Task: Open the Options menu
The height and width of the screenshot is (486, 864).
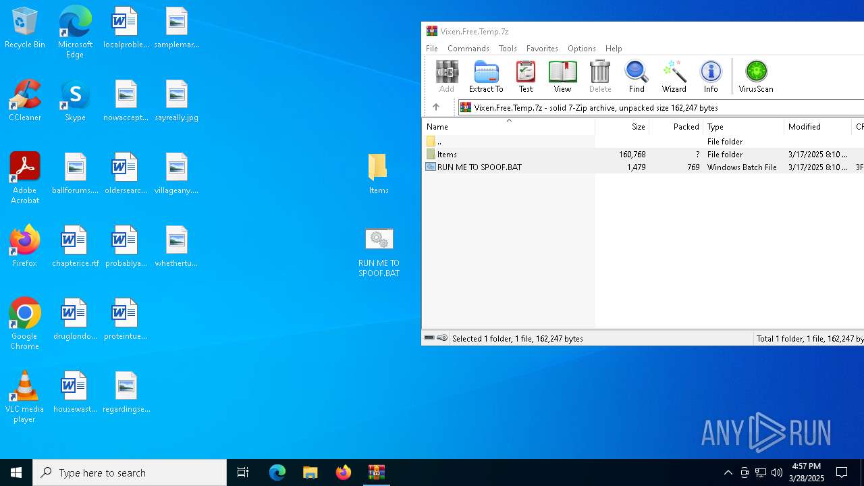Action: tap(582, 49)
